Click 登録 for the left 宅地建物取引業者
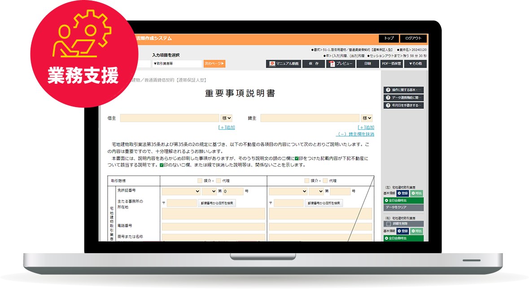 (402, 194)
